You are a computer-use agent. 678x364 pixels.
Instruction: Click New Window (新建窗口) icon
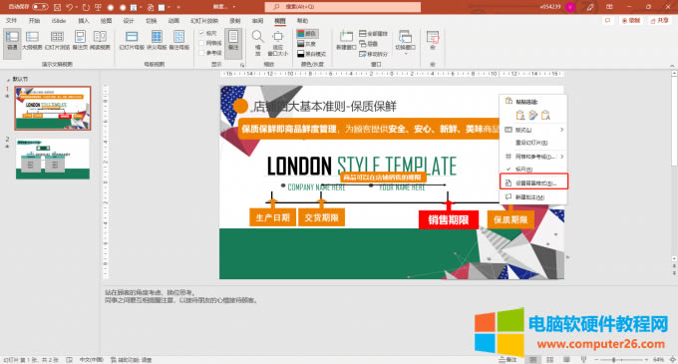click(x=346, y=41)
